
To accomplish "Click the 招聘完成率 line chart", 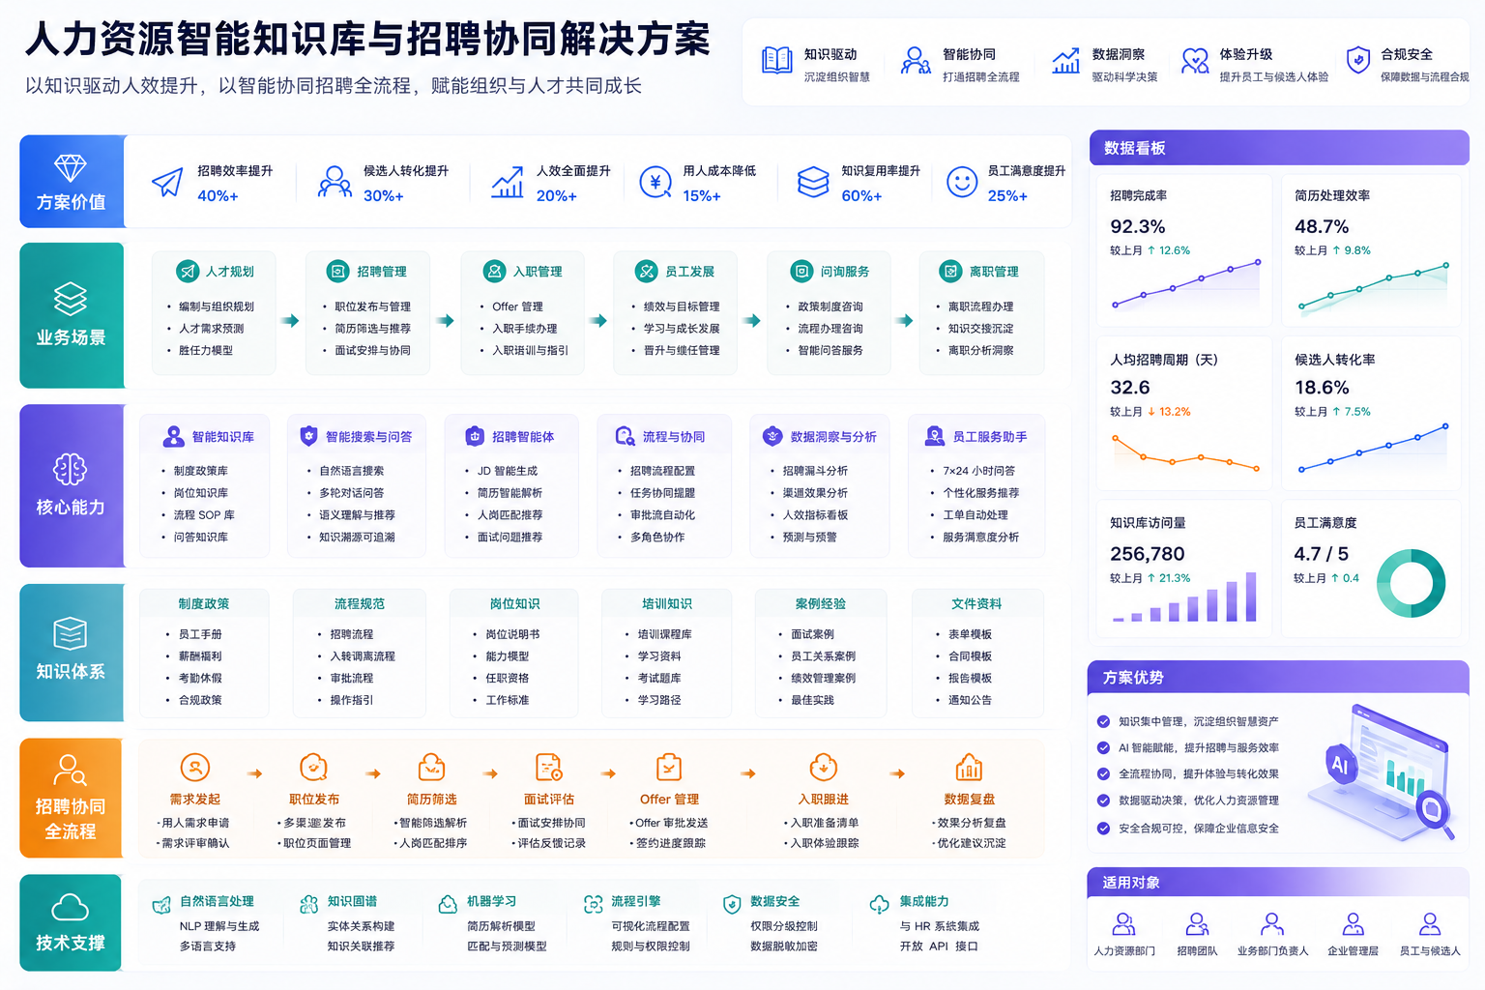I will [x=1185, y=284].
